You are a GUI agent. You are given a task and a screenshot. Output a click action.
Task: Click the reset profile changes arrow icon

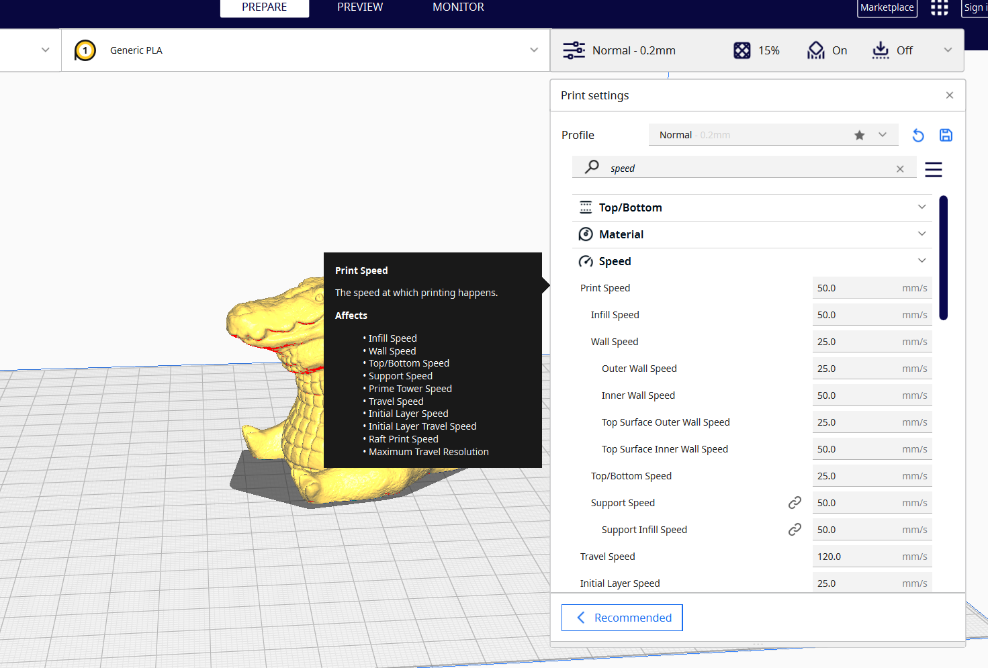pos(917,136)
